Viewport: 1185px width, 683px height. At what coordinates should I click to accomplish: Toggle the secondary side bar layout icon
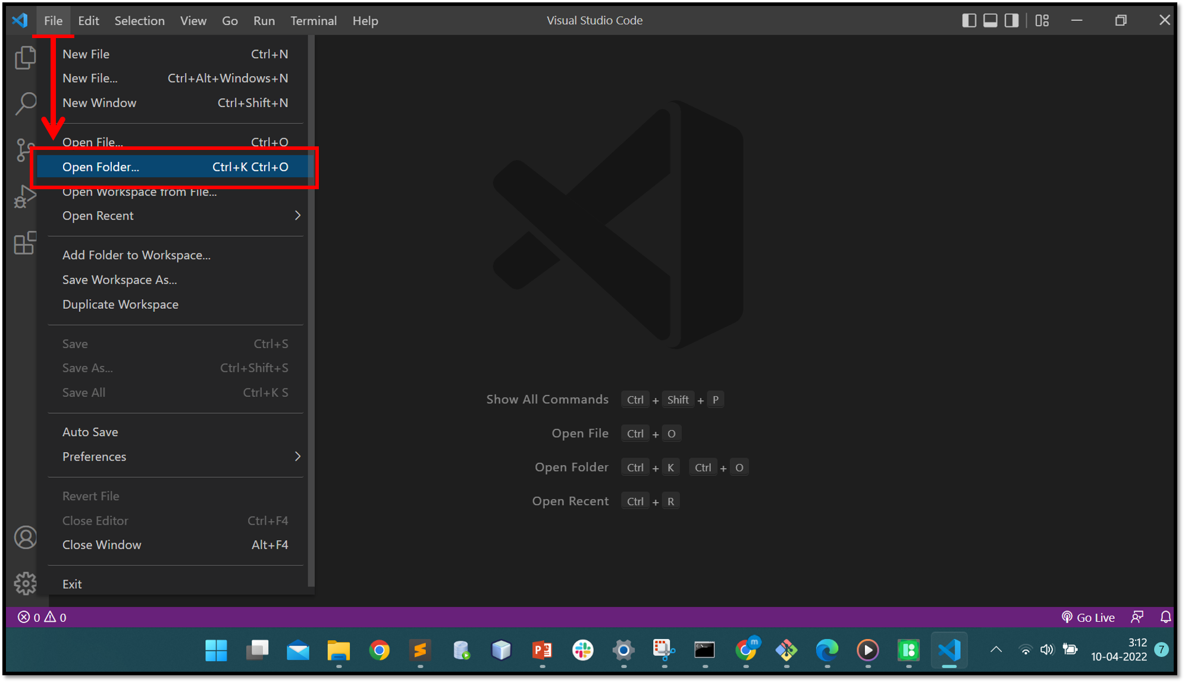pyautogui.click(x=1012, y=20)
